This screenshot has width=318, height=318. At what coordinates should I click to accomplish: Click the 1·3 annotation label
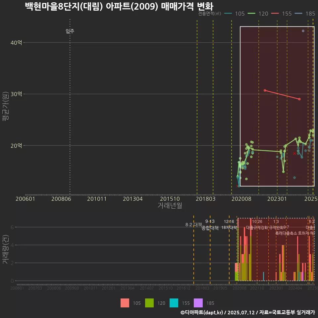[276, 222]
